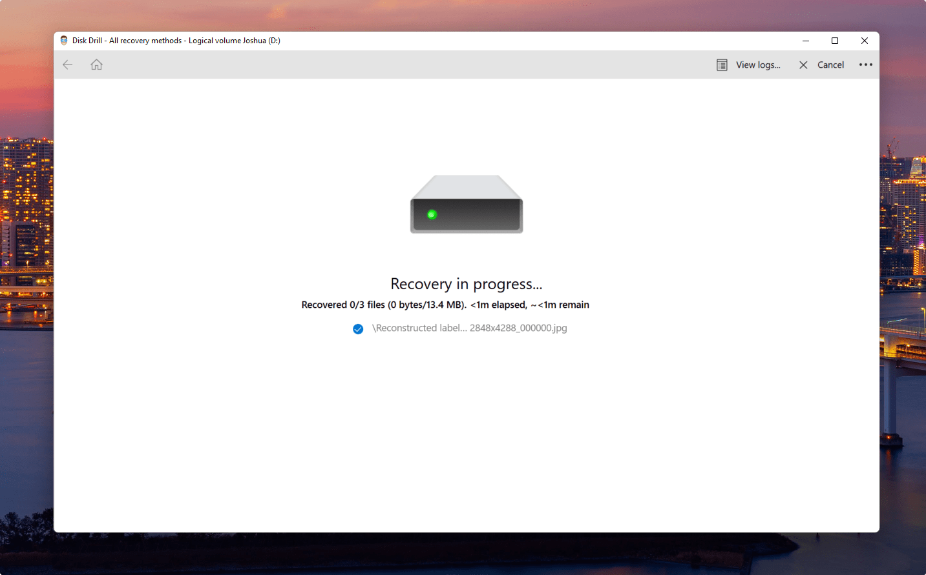Open the Home screen via house icon
The image size is (926, 575).
tap(96, 65)
